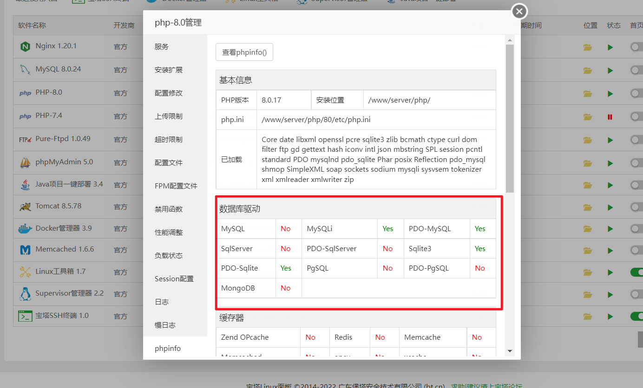Toggle homepage display switch for Pure-Ftpd
Screen dimensions: 643x388
tap(636, 140)
